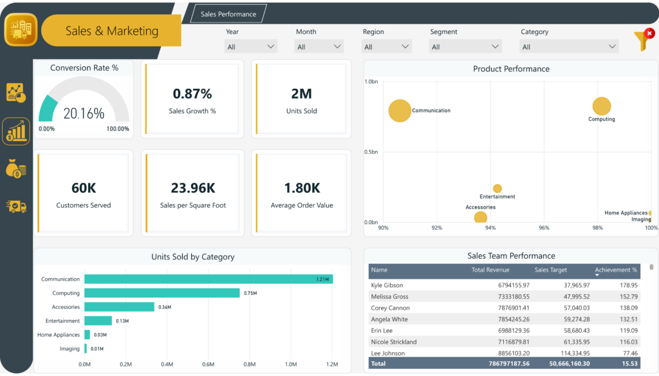Open the chart analytics overview page icon
The height and width of the screenshot is (376, 659).
pos(16,93)
